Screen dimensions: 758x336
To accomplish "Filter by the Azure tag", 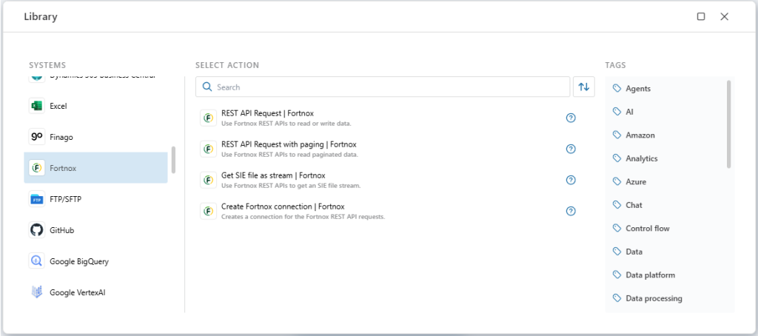I will (x=635, y=182).
